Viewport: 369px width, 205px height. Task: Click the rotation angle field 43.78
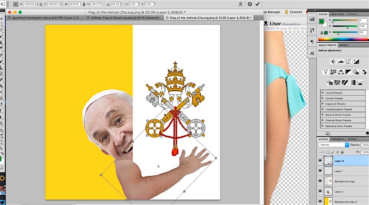pyautogui.click(x=115, y=4)
